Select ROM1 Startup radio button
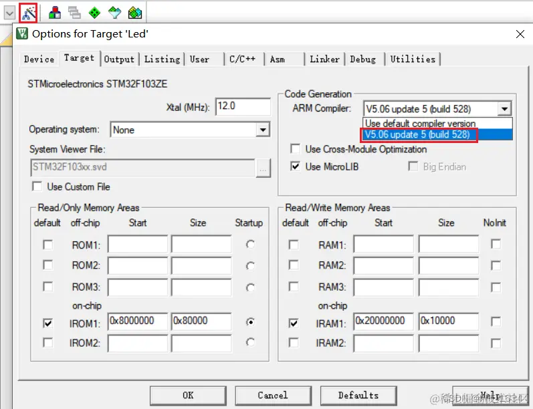This screenshot has height=409, width=533. [251, 244]
